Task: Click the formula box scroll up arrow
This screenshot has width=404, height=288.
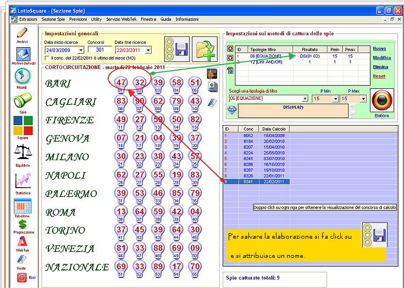Action: (352, 107)
